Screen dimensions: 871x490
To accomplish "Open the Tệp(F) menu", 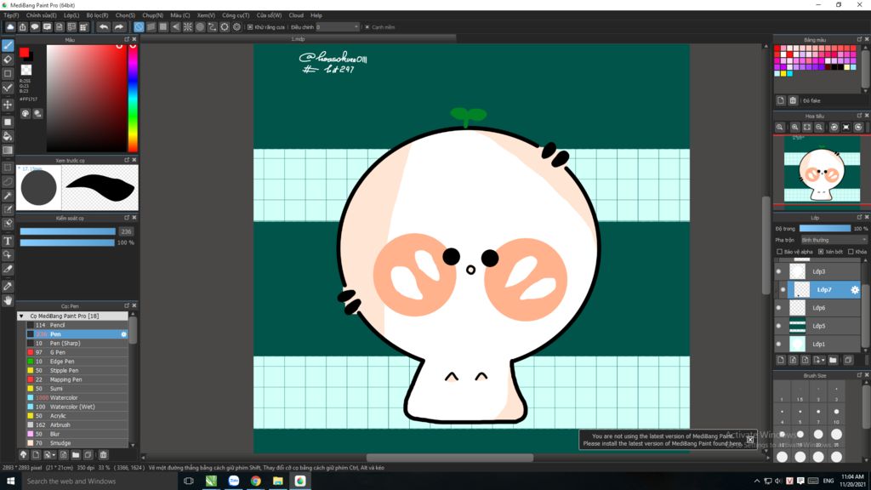I will point(11,15).
